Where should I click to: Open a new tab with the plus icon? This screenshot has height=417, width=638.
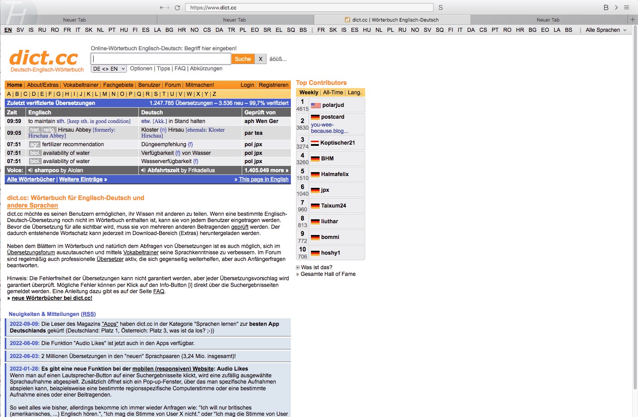pyautogui.click(x=632, y=19)
